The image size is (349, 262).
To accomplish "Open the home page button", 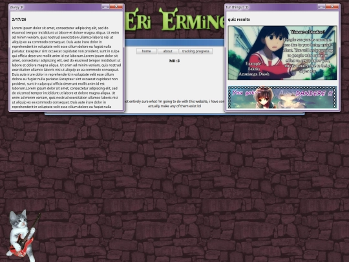I will tap(147, 51).
